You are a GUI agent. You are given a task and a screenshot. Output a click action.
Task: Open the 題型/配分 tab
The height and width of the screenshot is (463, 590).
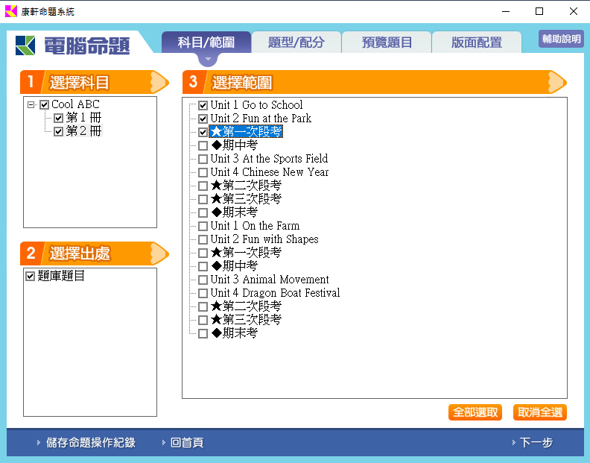[296, 42]
